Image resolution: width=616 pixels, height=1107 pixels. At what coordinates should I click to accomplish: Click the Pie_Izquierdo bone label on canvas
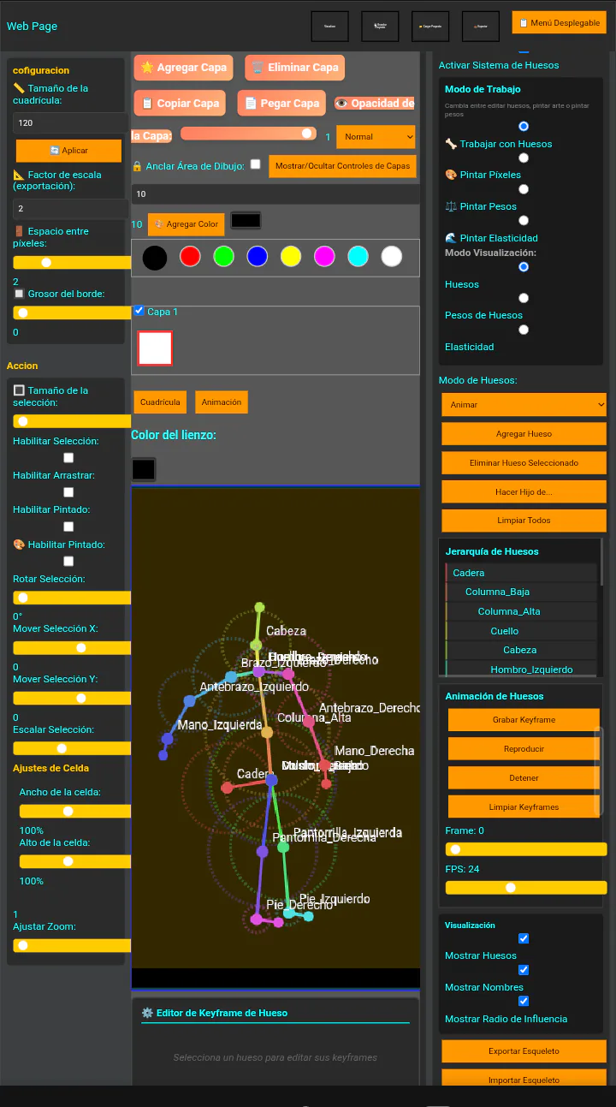tap(335, 899)
